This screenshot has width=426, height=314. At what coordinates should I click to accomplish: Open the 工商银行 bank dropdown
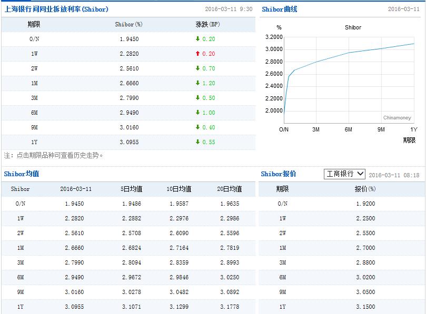tap(344, 174)
